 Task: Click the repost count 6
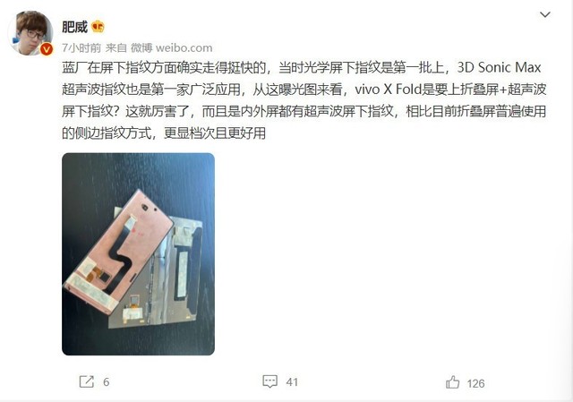(106, 382)
